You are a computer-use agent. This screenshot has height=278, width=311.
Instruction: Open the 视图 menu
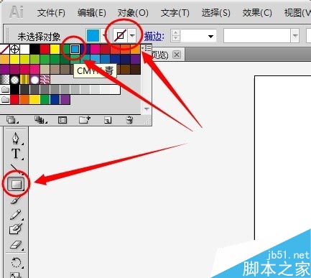point(297,13)
